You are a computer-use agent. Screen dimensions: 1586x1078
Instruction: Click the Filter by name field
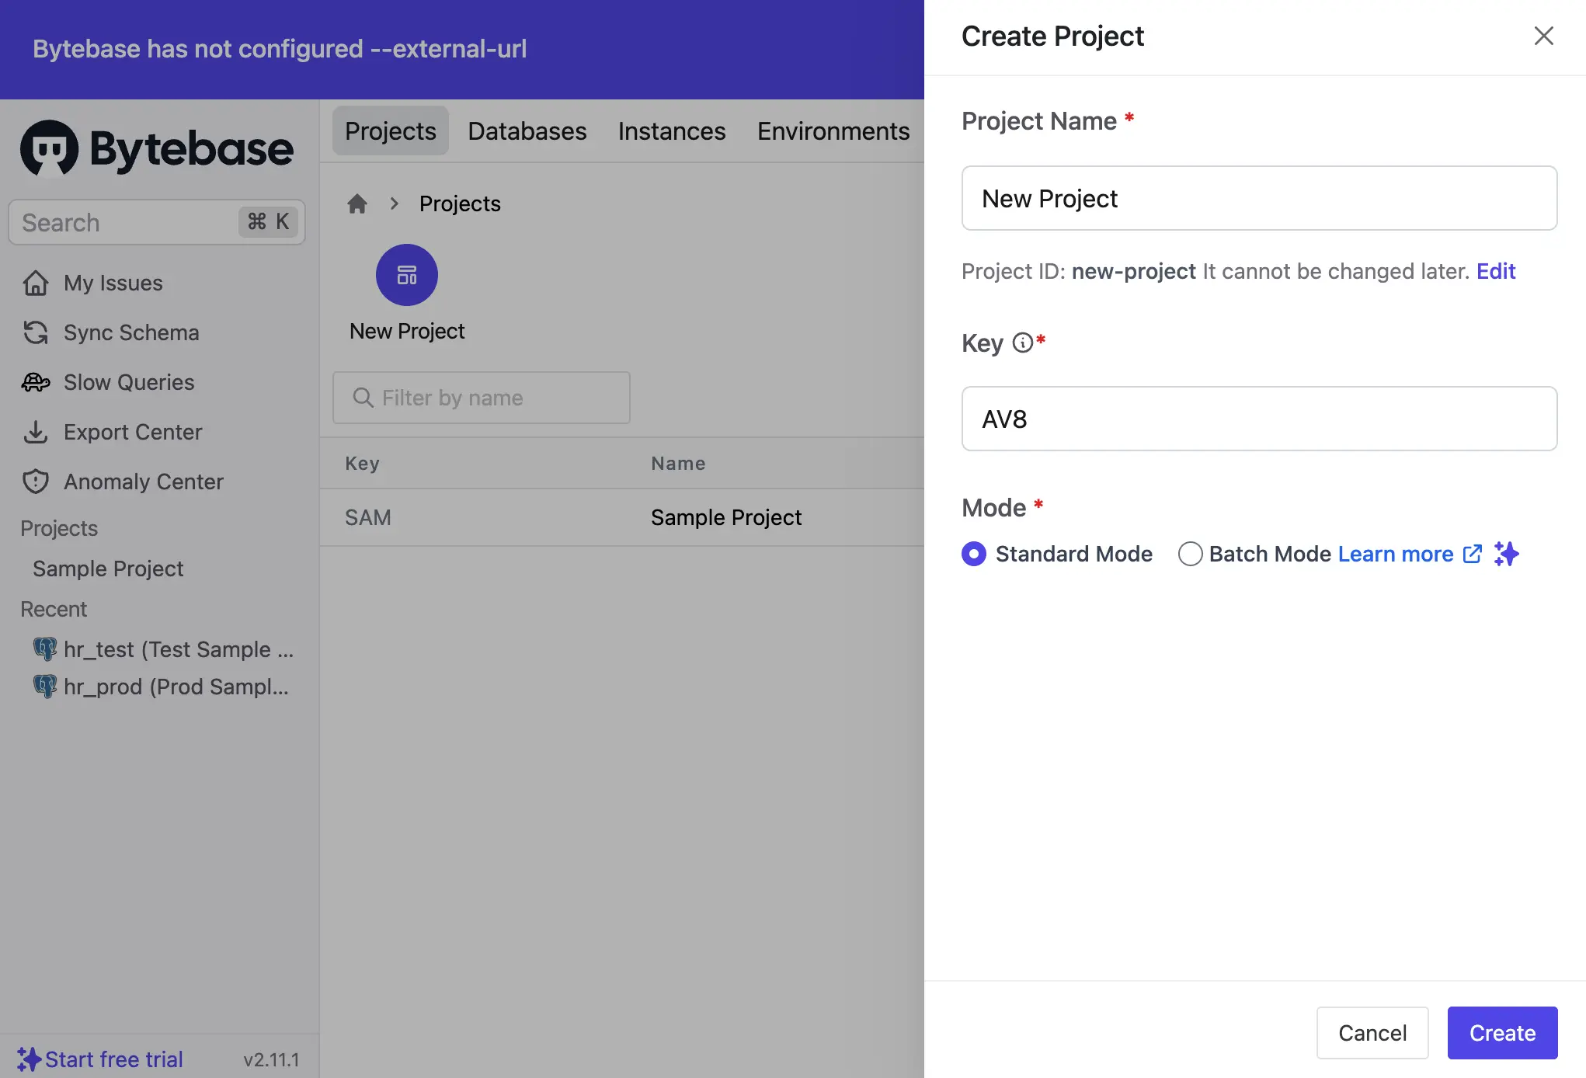pyautogui.click(x=481, y=398)
